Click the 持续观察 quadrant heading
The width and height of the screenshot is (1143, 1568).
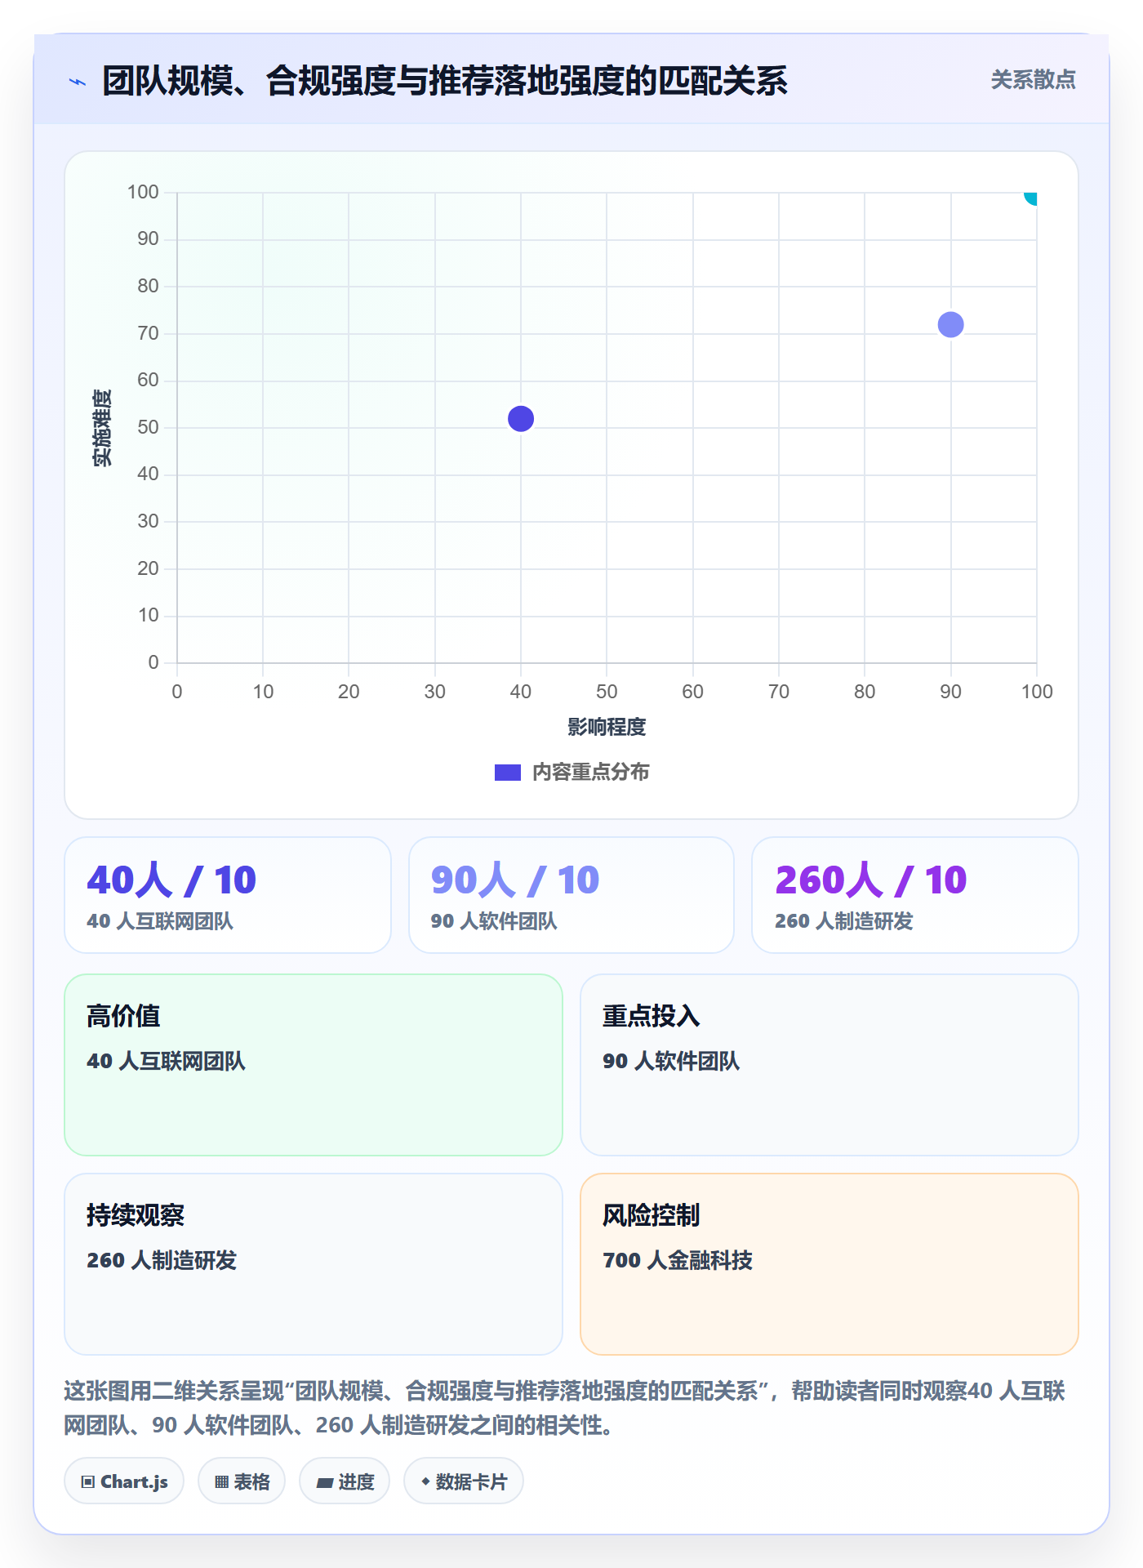[x=136, y=1215]
